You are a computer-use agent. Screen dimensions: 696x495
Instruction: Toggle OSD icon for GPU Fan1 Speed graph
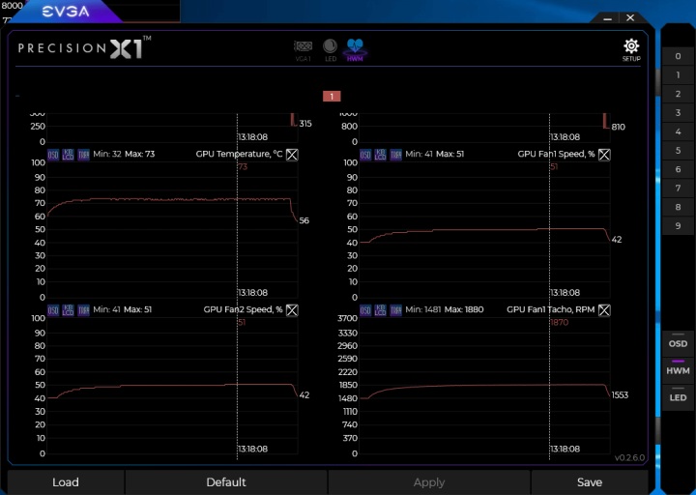[365, 155]
